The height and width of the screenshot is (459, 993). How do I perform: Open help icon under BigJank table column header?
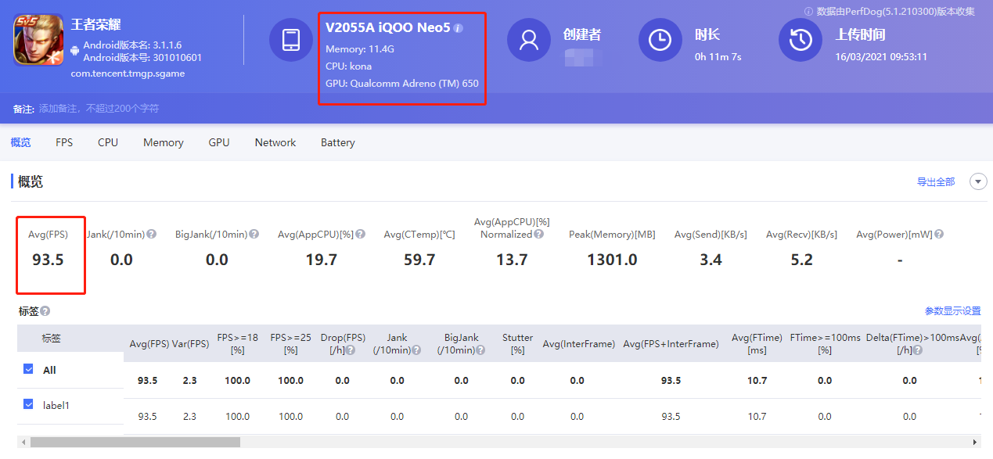[x=480, y=350]
